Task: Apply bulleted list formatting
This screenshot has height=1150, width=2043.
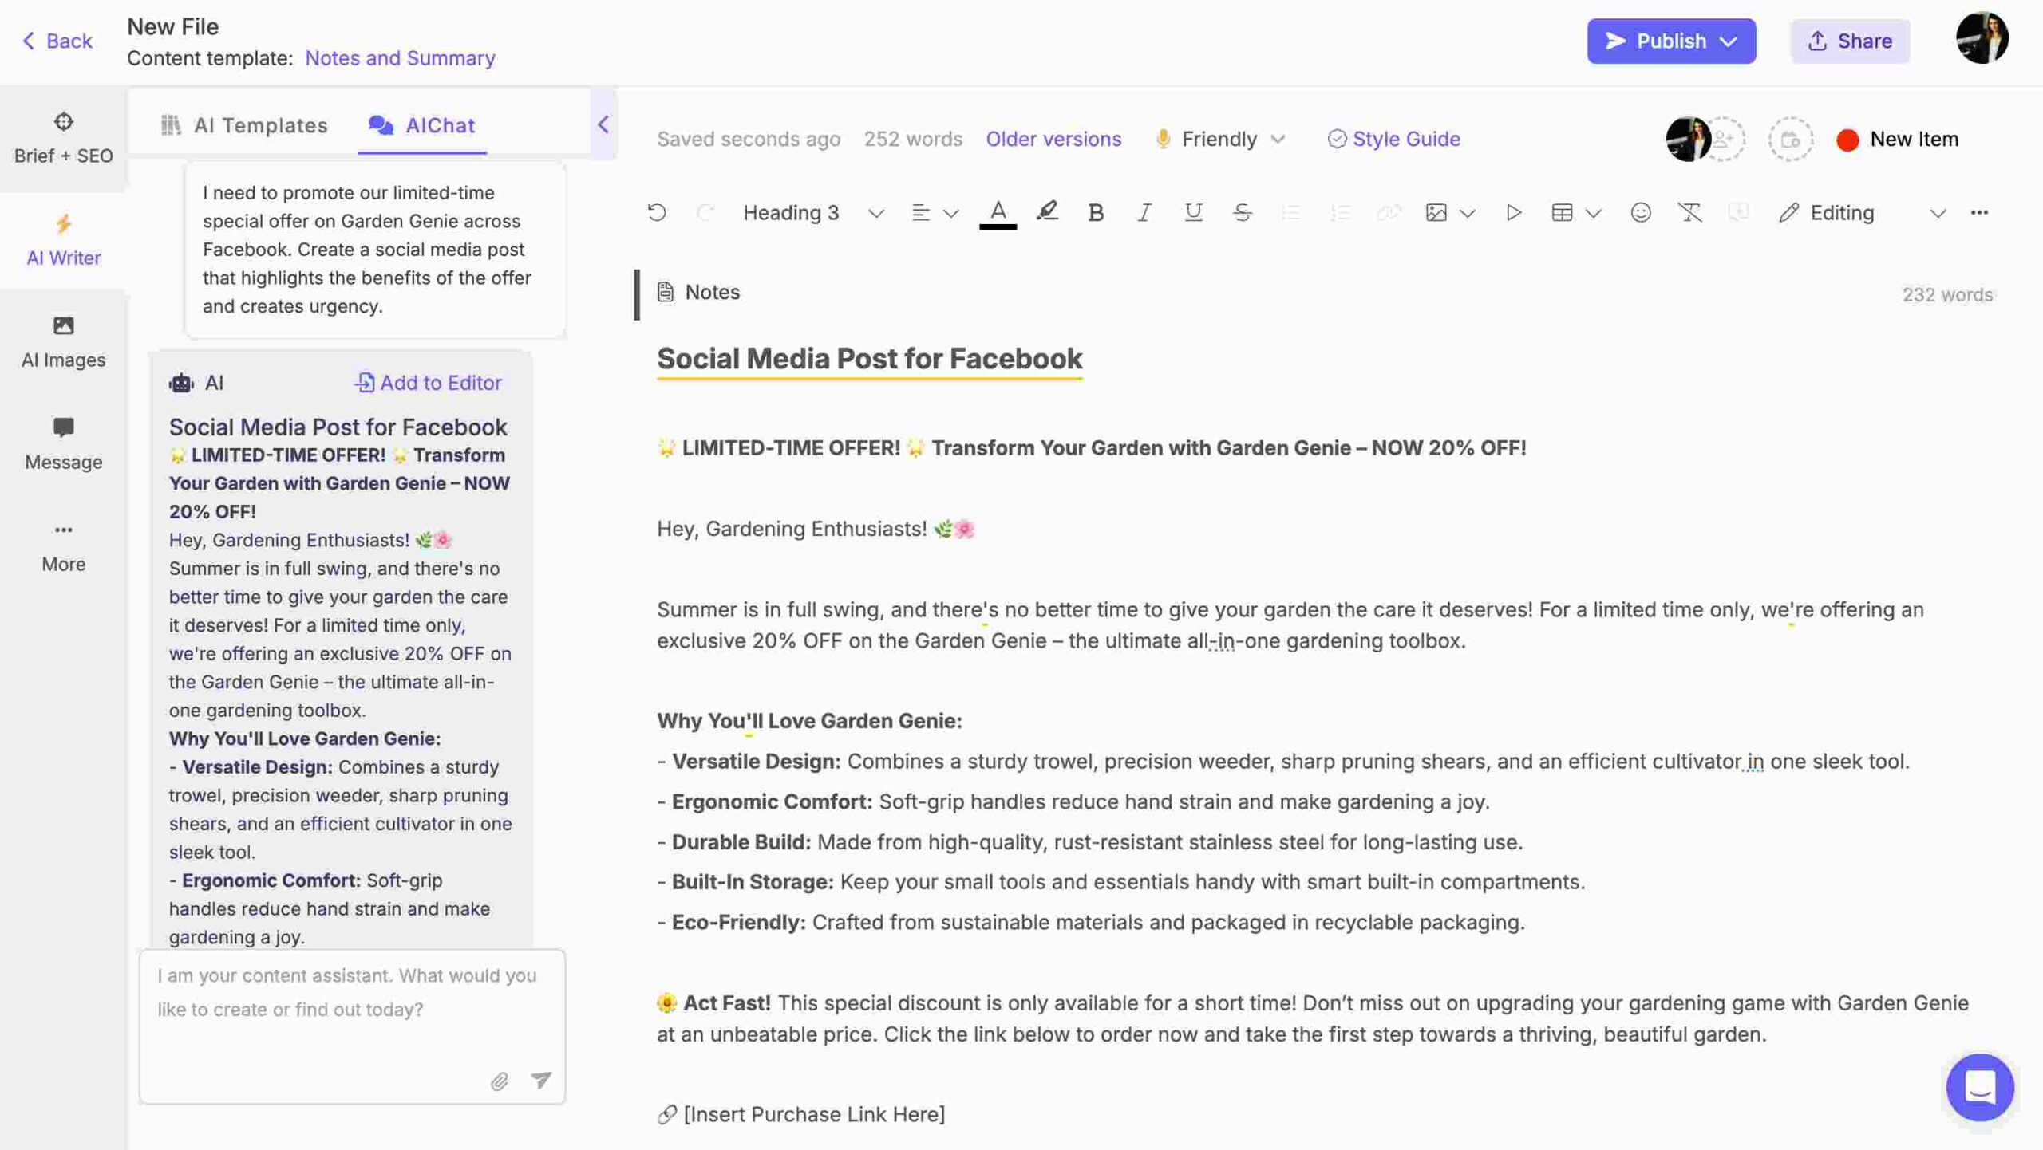Action: point(1290,212)
